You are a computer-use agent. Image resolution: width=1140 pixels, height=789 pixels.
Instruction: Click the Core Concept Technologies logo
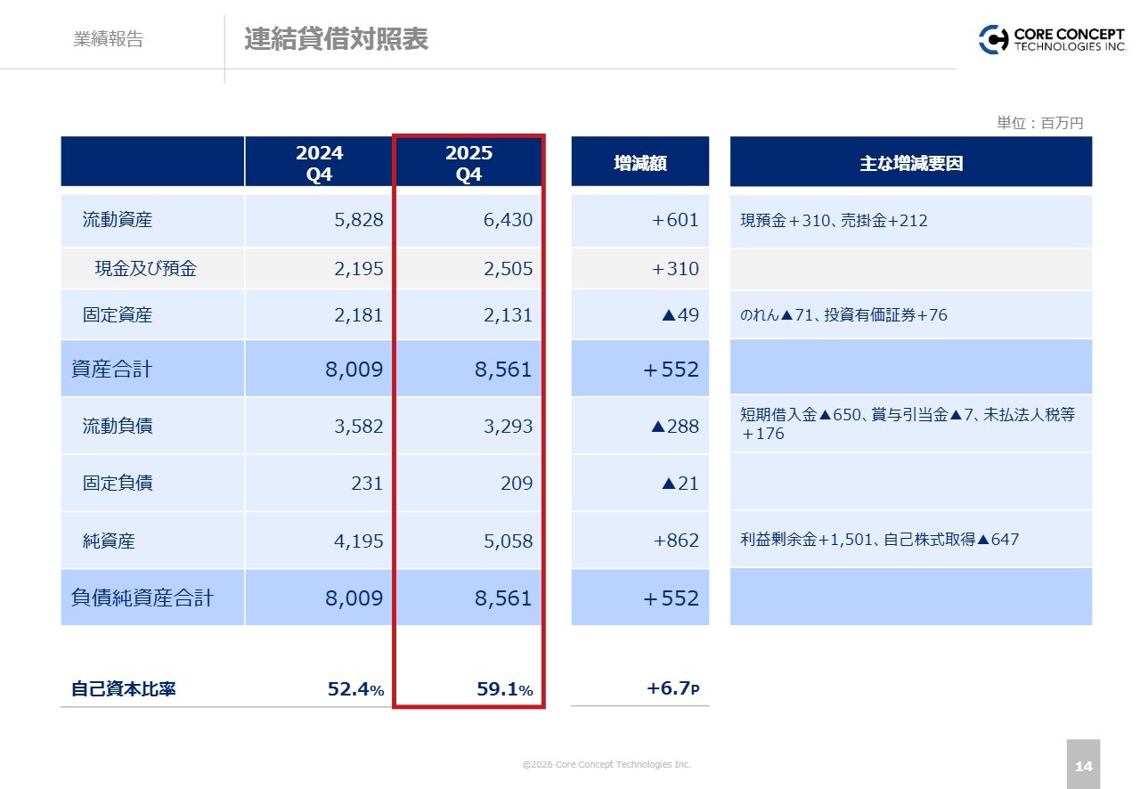1051,39
